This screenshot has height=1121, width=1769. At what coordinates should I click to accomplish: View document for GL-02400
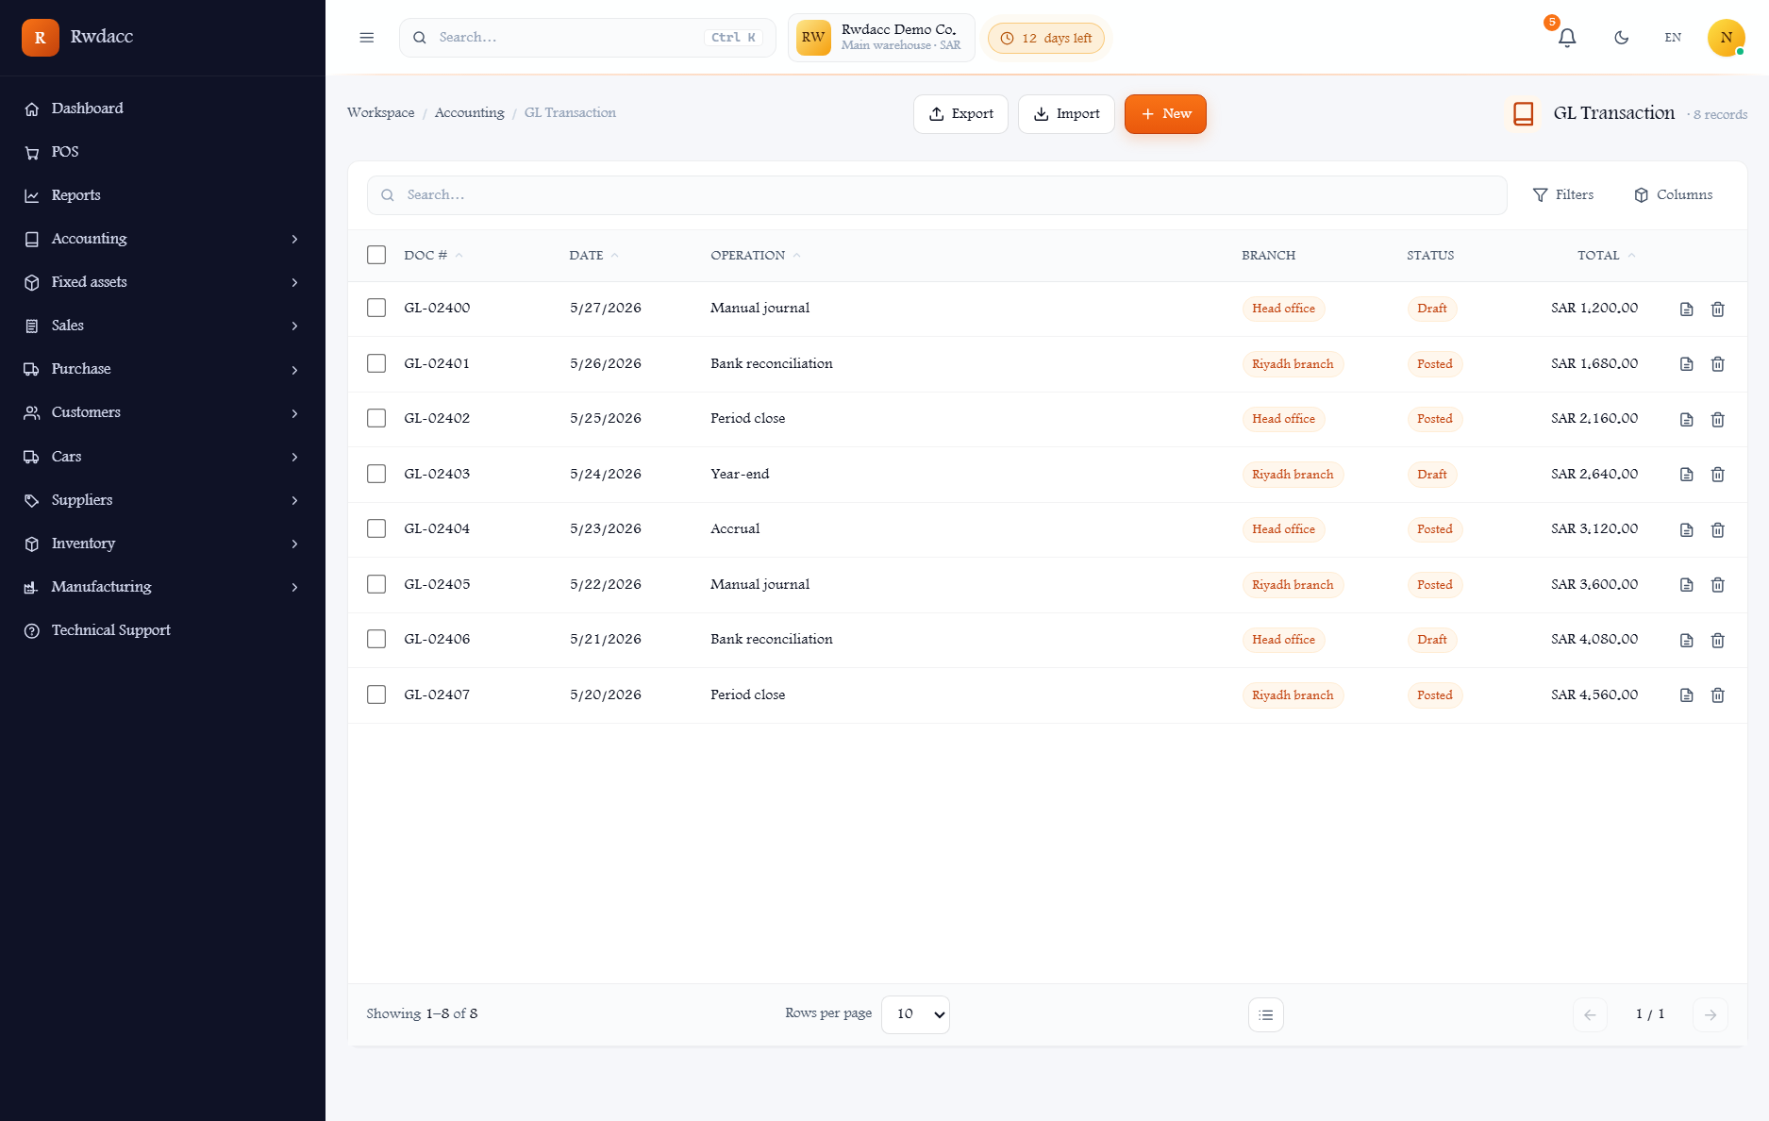point(1687,310)
